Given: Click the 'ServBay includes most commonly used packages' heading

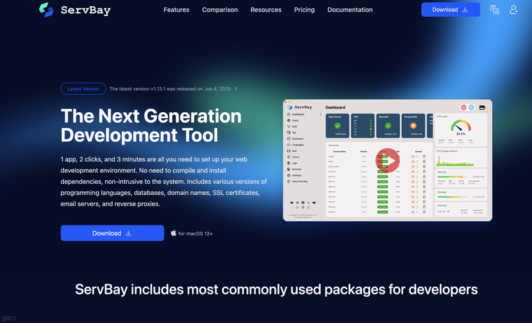Looking at the screenshot, I should pyautogui.click(x=276, y=289).
